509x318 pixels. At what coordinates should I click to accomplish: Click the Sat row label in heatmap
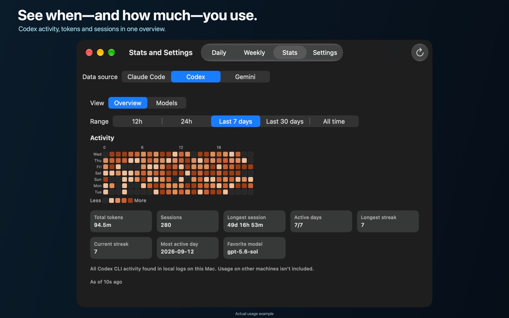(x=98, y=173)
